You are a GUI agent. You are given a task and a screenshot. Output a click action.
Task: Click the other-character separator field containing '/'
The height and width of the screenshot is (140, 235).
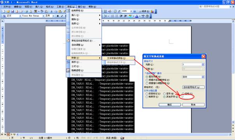188,97
